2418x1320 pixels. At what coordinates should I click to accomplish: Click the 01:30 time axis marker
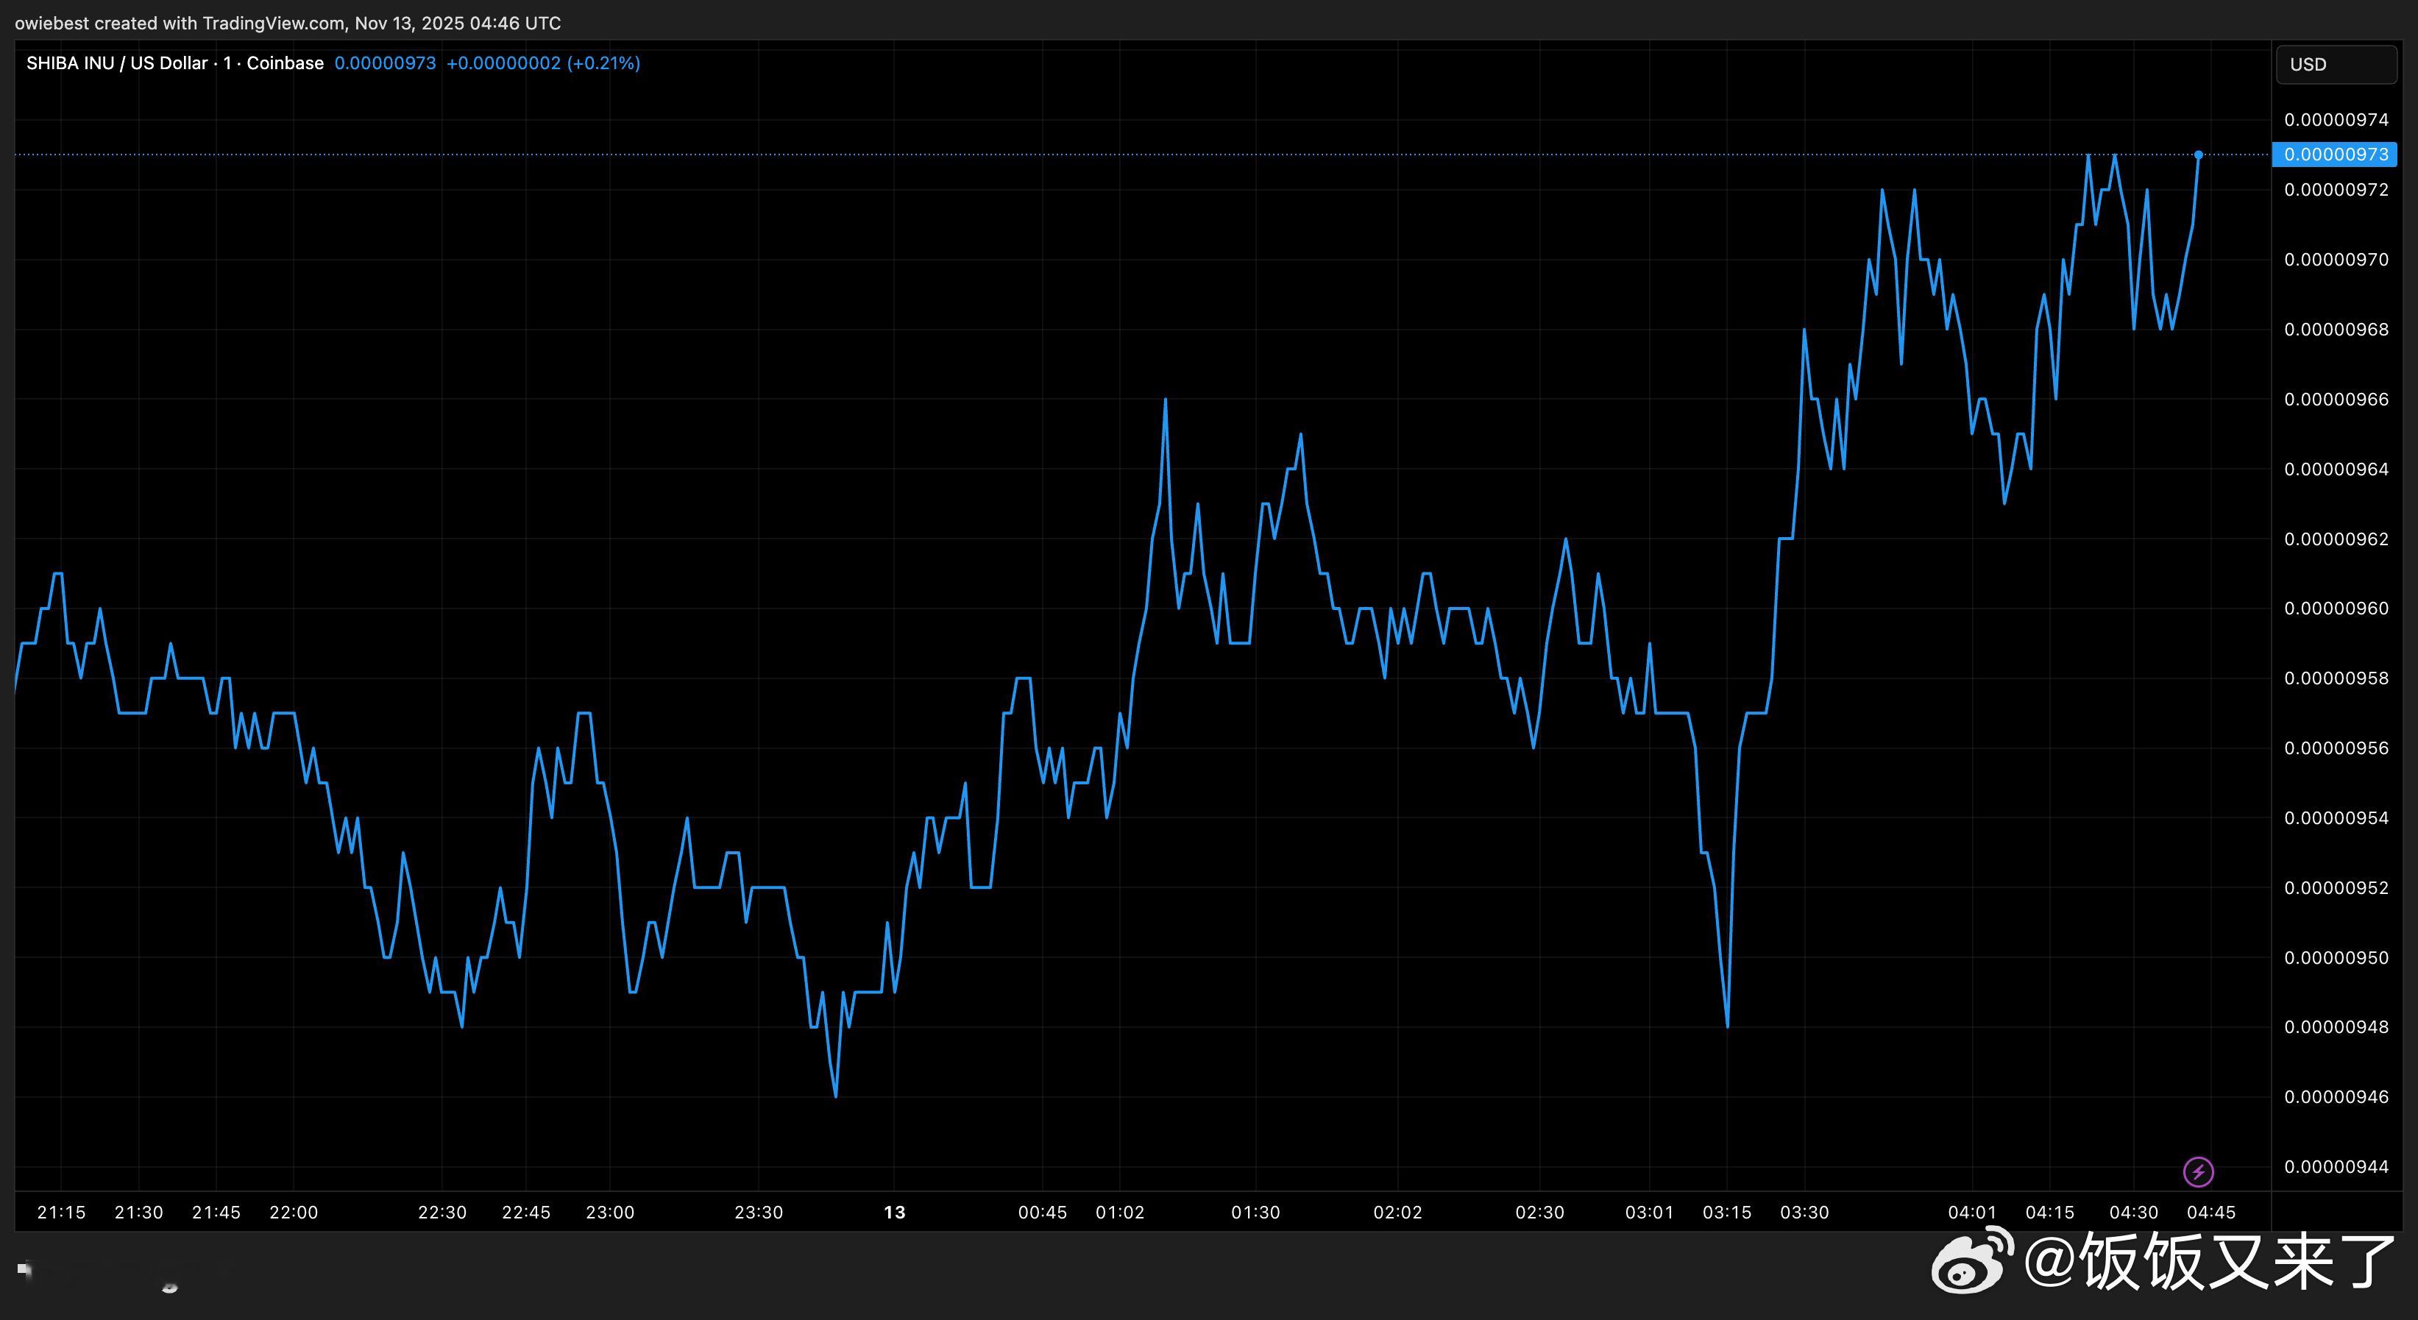[1255, 1212]
